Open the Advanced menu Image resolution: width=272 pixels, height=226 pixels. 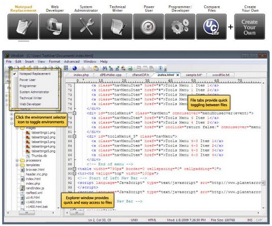(72, 62)
